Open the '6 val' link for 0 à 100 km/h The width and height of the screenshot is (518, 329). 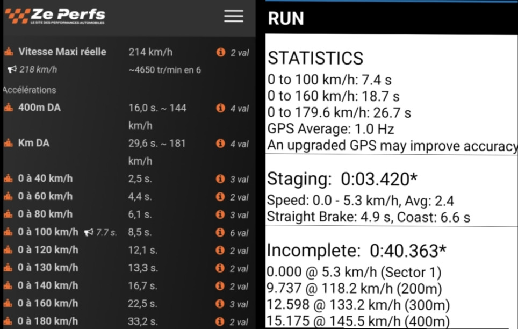240,233
